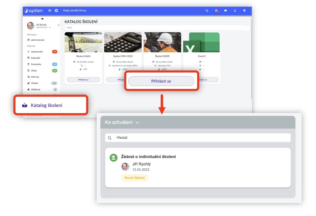Image resolution: width=316 pixels, height=216 pixels.
Task: Open the Školení řidičů thumbnail image
Action: point(83,42)
